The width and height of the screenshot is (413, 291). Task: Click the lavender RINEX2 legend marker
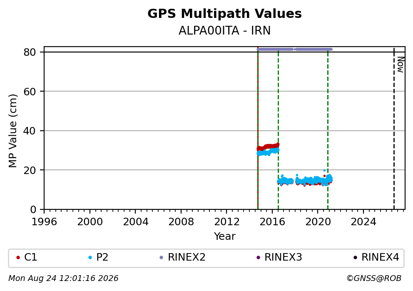coord(162,258)
